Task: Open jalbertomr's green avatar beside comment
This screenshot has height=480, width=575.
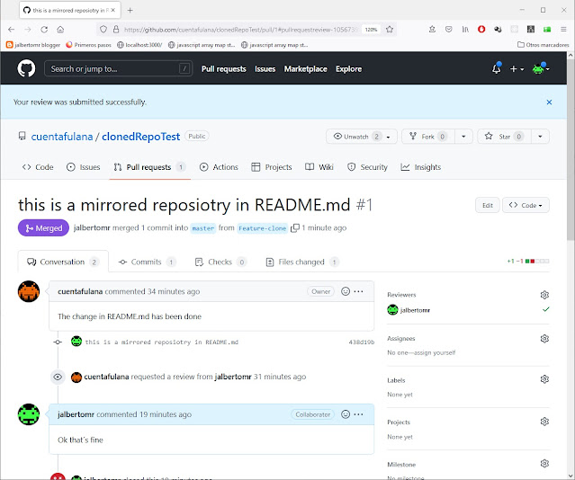Action: pos(29,414)
